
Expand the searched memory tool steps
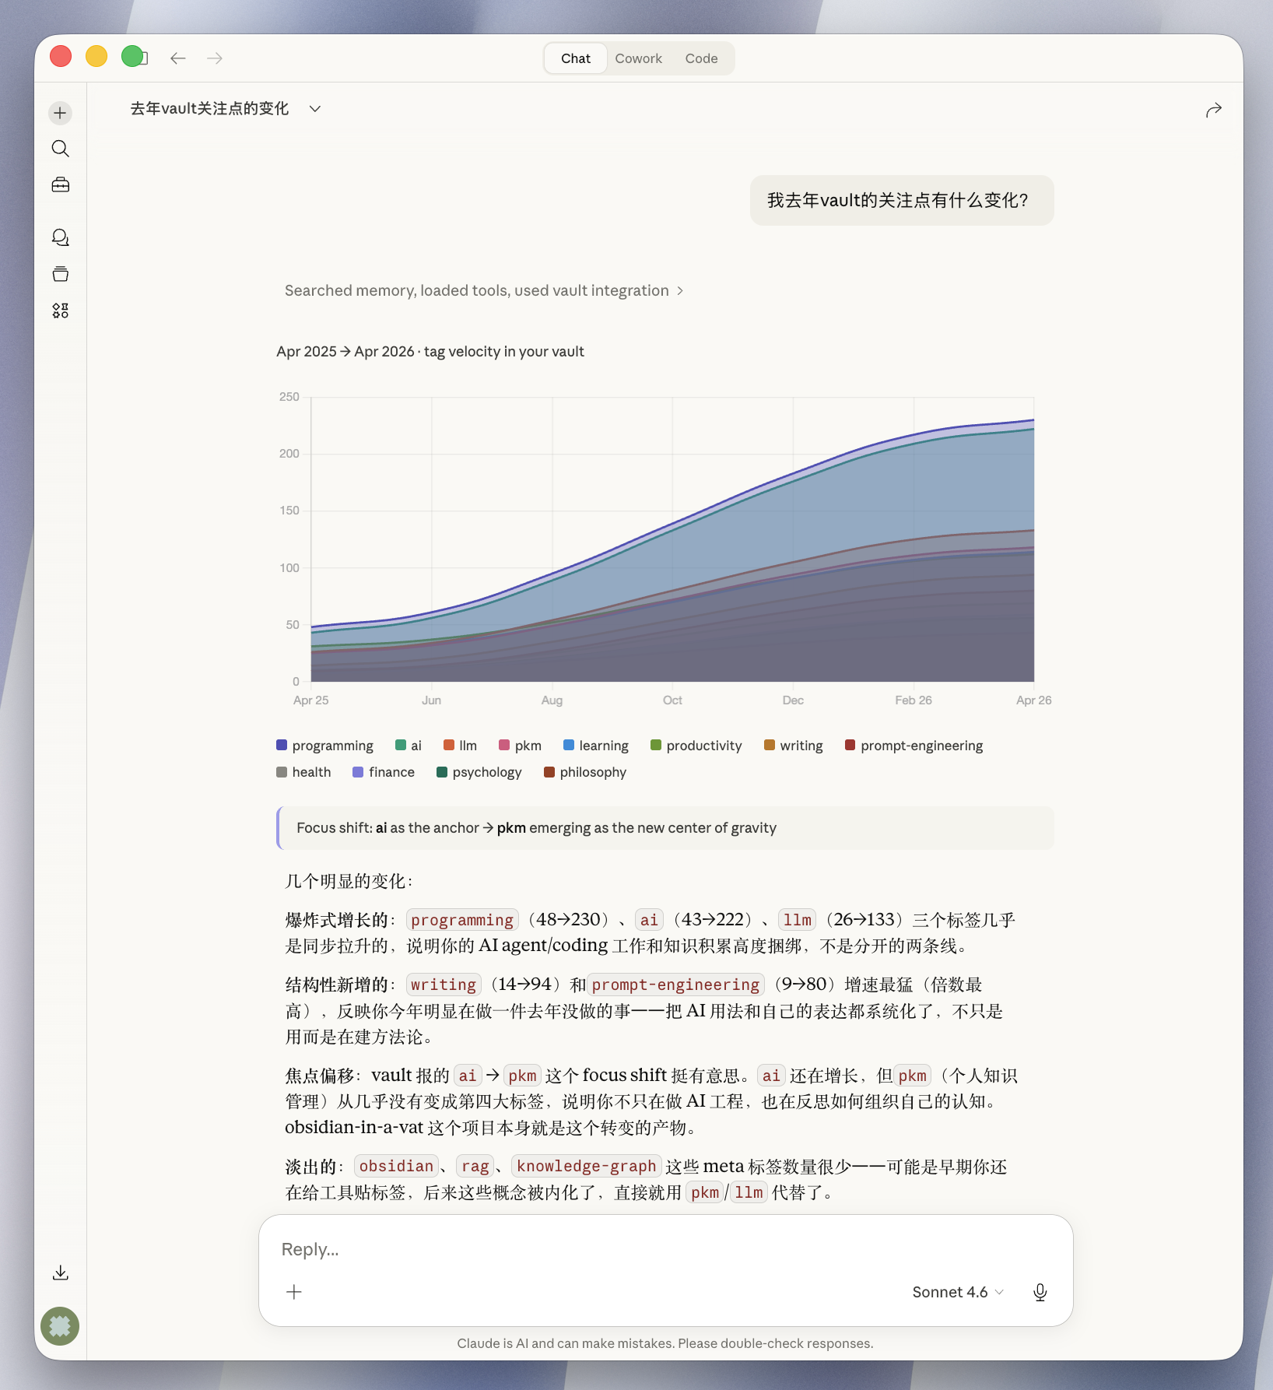[484, 290]
